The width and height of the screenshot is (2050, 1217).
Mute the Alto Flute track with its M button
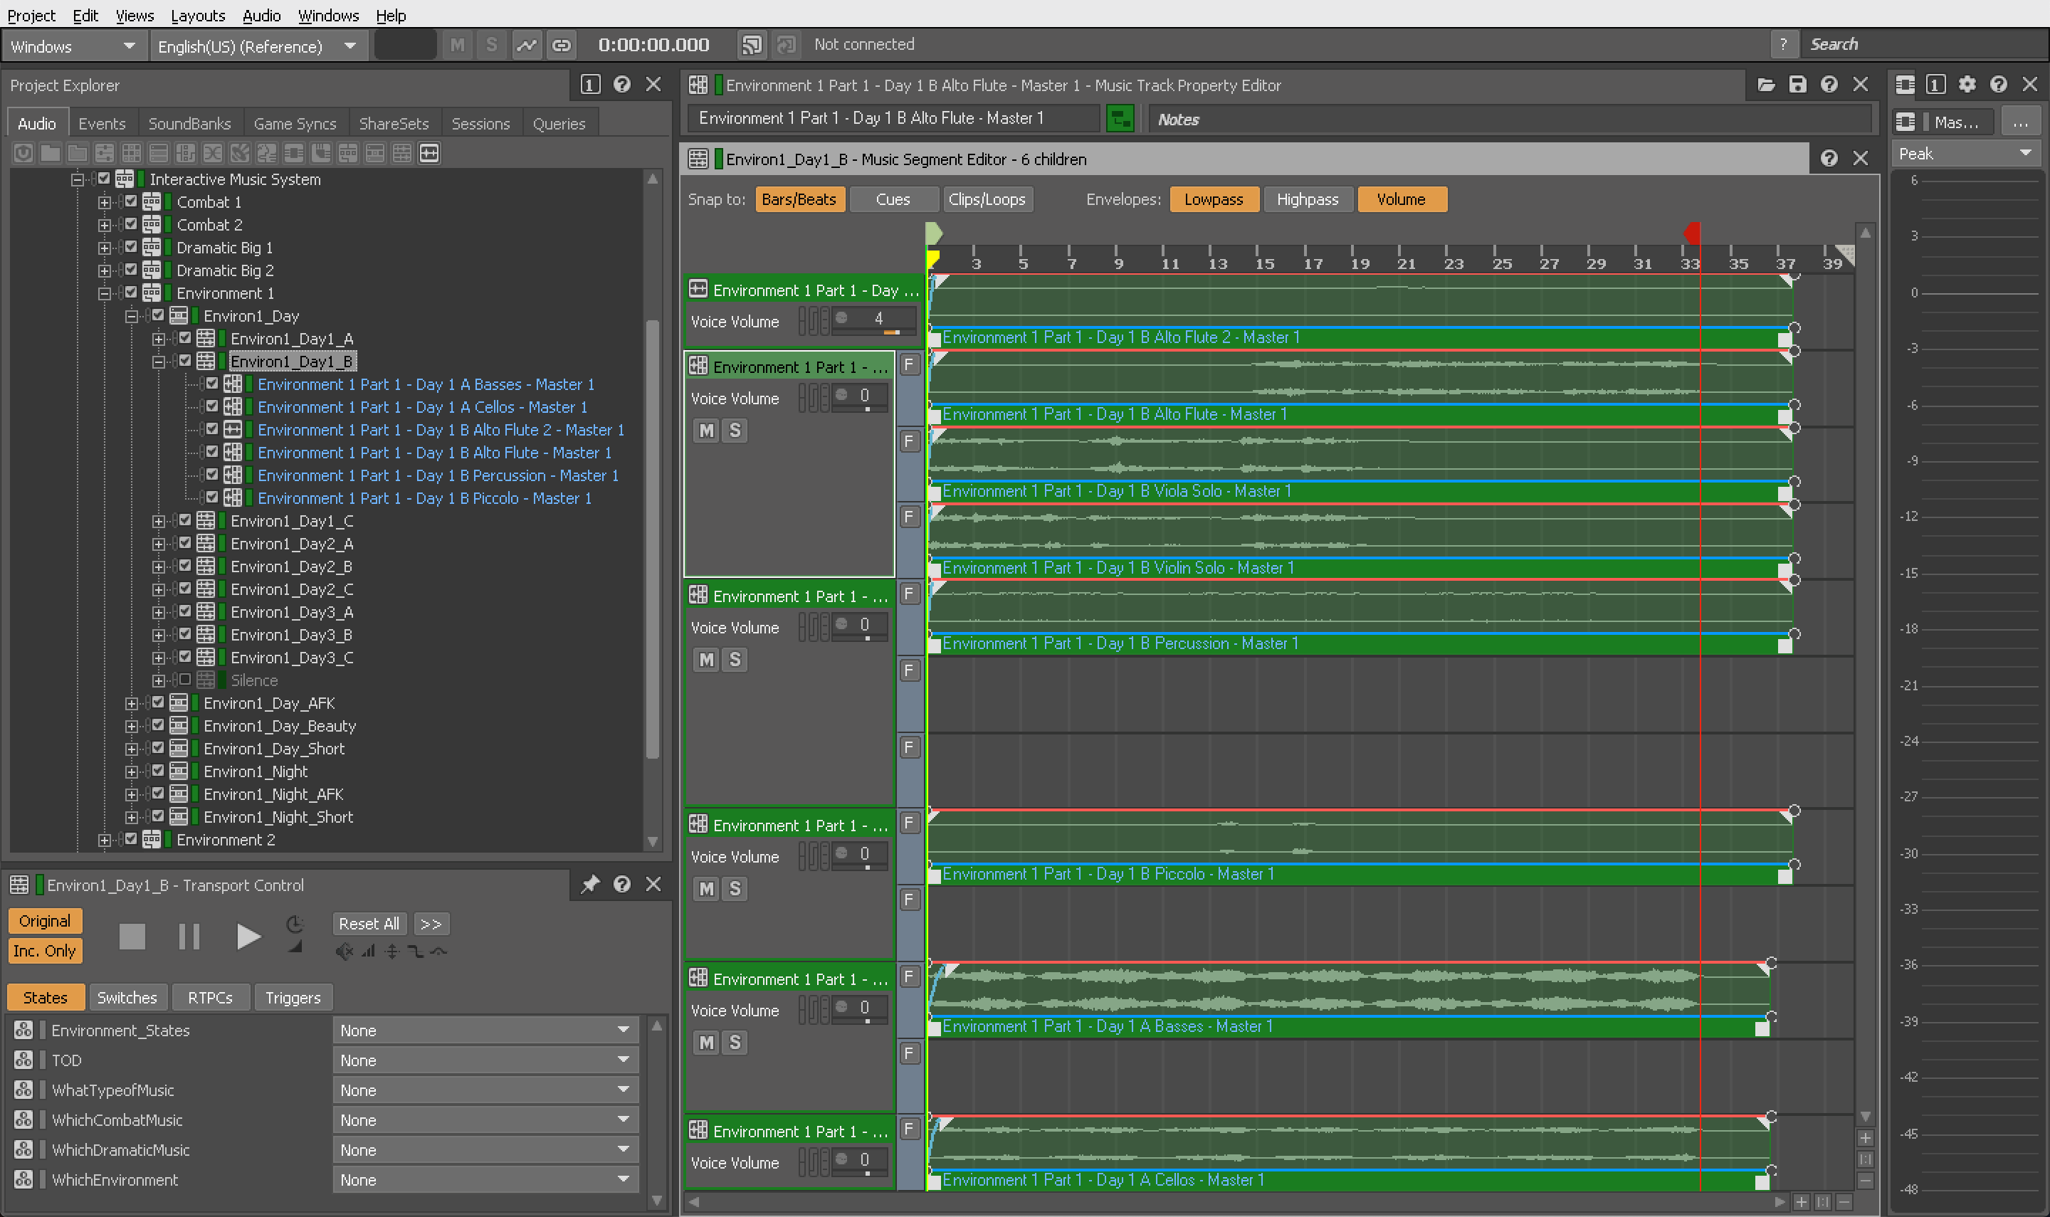pyautogui.click(x=707, y=431)
